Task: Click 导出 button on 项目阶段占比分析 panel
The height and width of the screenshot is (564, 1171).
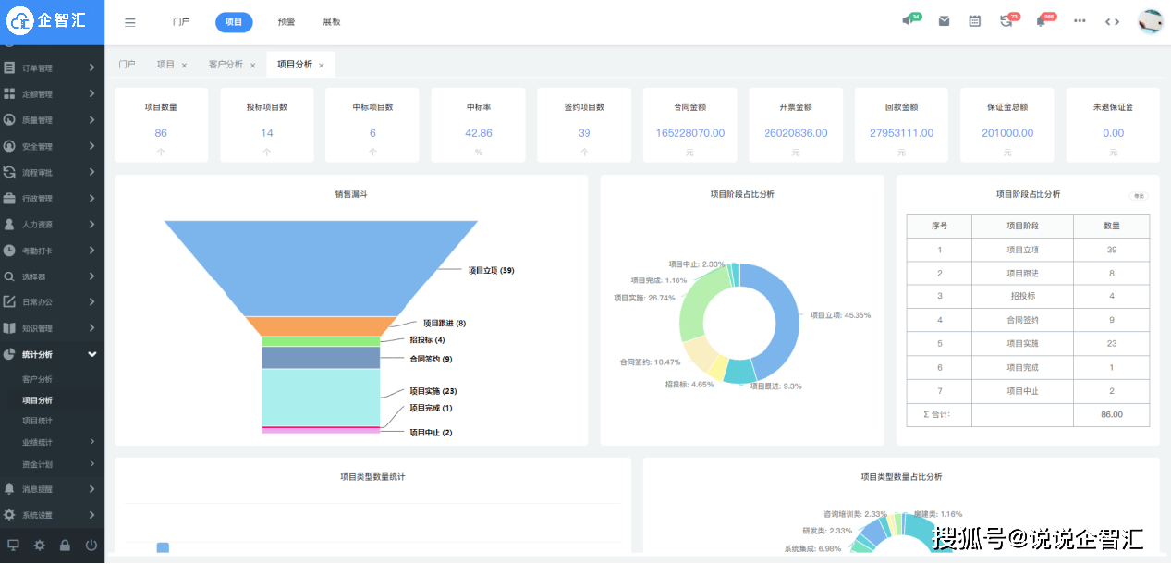Action: point(1139,195)
